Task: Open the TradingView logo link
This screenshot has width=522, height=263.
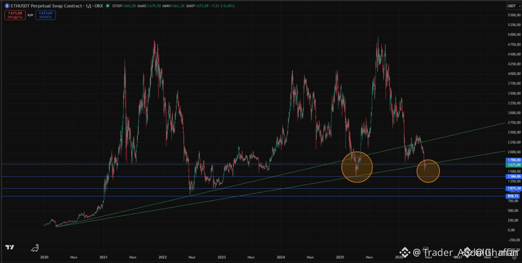Action: [x=10, y=247]
